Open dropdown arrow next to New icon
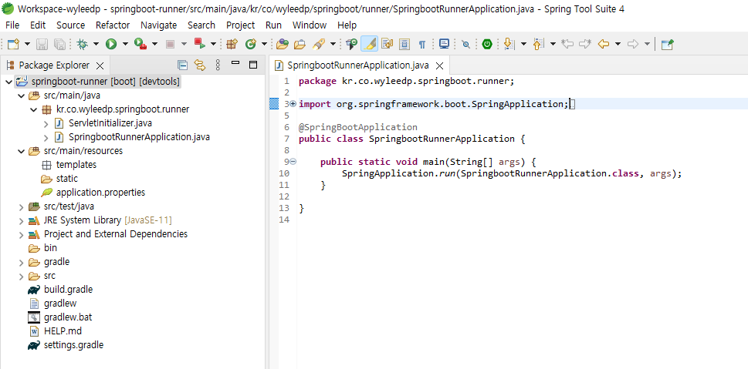This screenshot has width=748, height=369. 27,44
